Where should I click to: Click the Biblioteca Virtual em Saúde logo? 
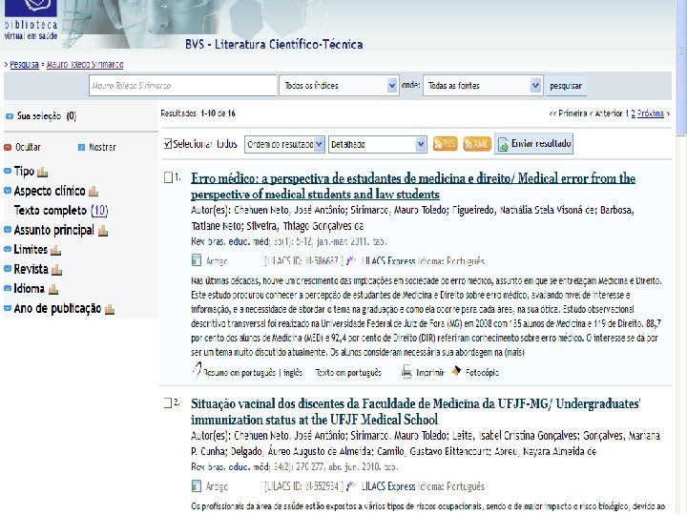click(x=31, y=20)
